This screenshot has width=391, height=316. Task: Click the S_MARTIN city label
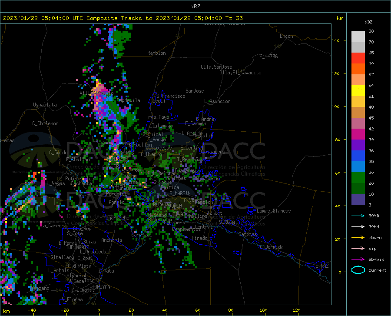(x=180, y=193)
